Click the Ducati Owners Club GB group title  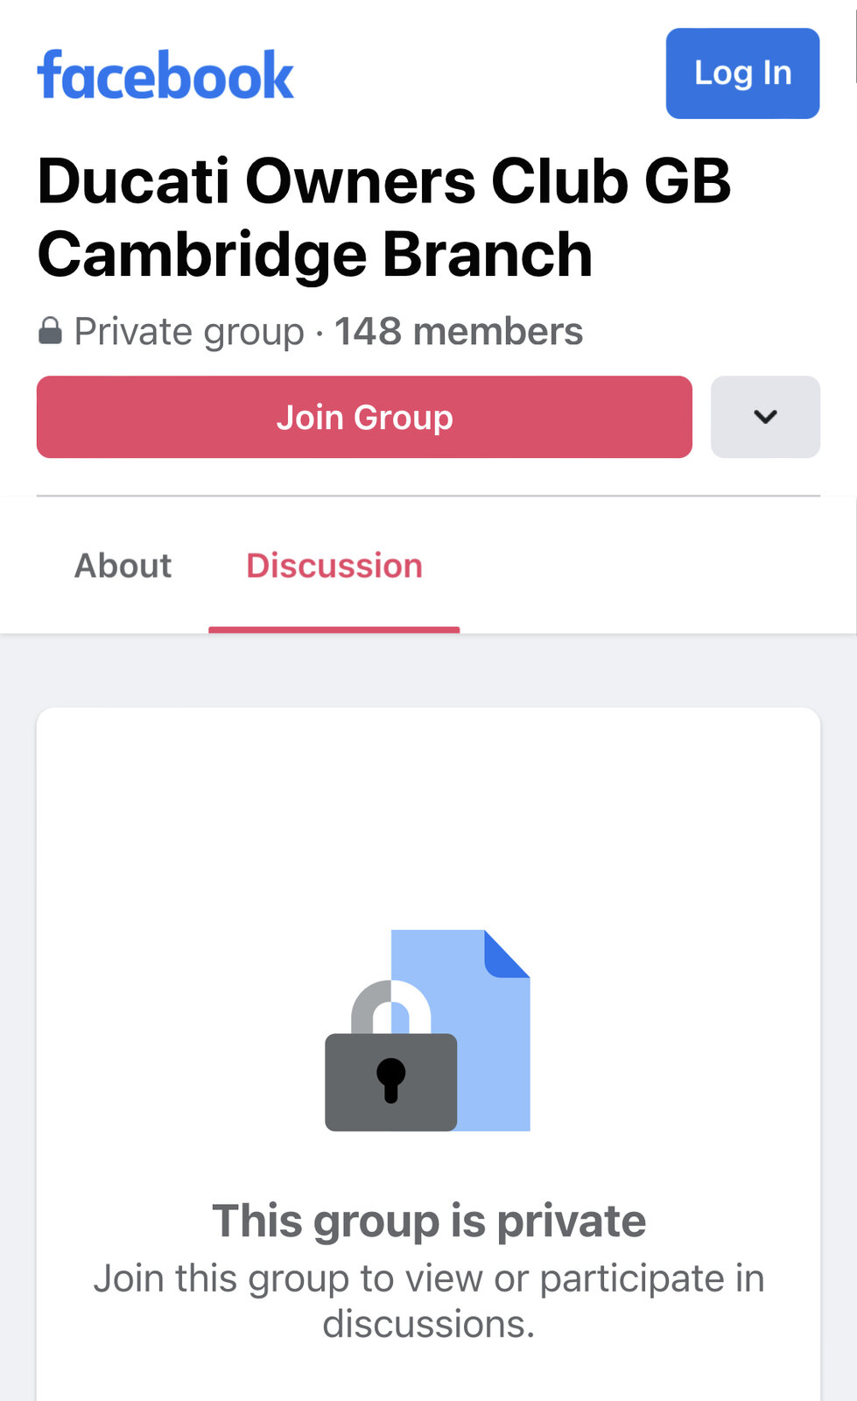point(383,181)
